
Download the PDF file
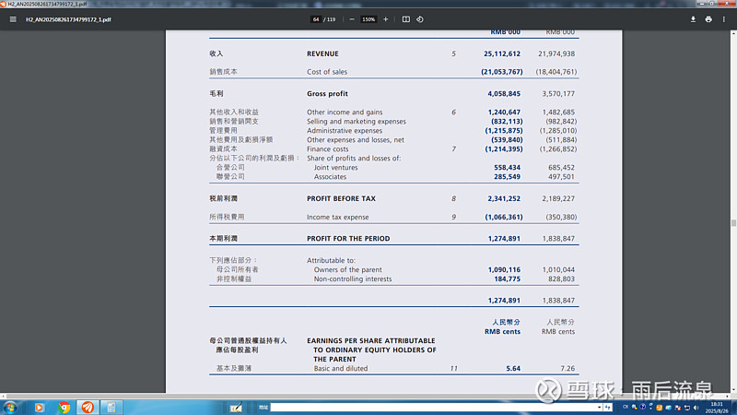pos(693,18)
